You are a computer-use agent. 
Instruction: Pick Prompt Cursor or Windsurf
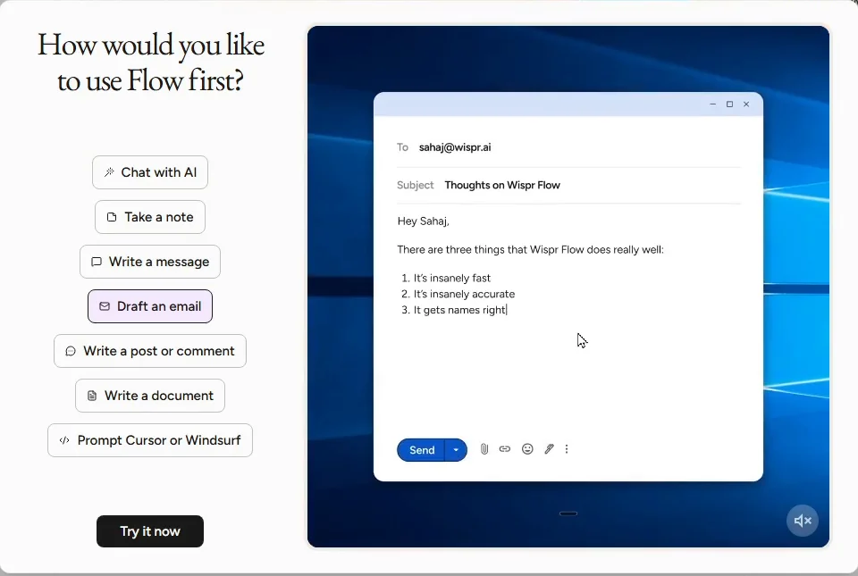(150, 440)
